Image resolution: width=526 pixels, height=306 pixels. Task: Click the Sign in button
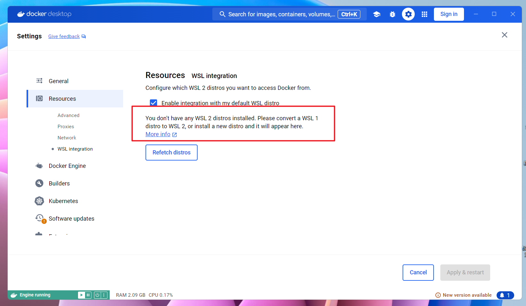tap(449, 14)
